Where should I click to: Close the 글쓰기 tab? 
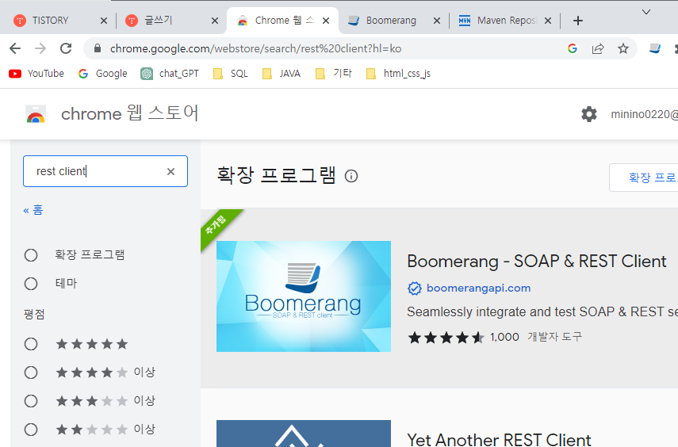coord(215,21)
